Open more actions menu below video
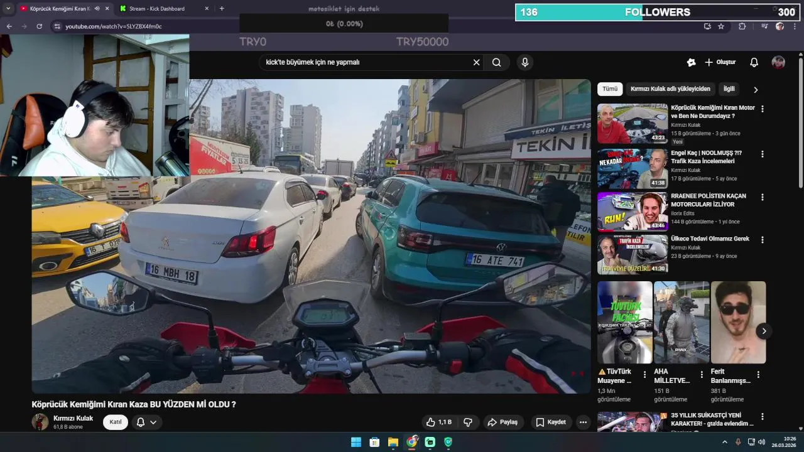804x452 pixels. click(x=583, y=422)
